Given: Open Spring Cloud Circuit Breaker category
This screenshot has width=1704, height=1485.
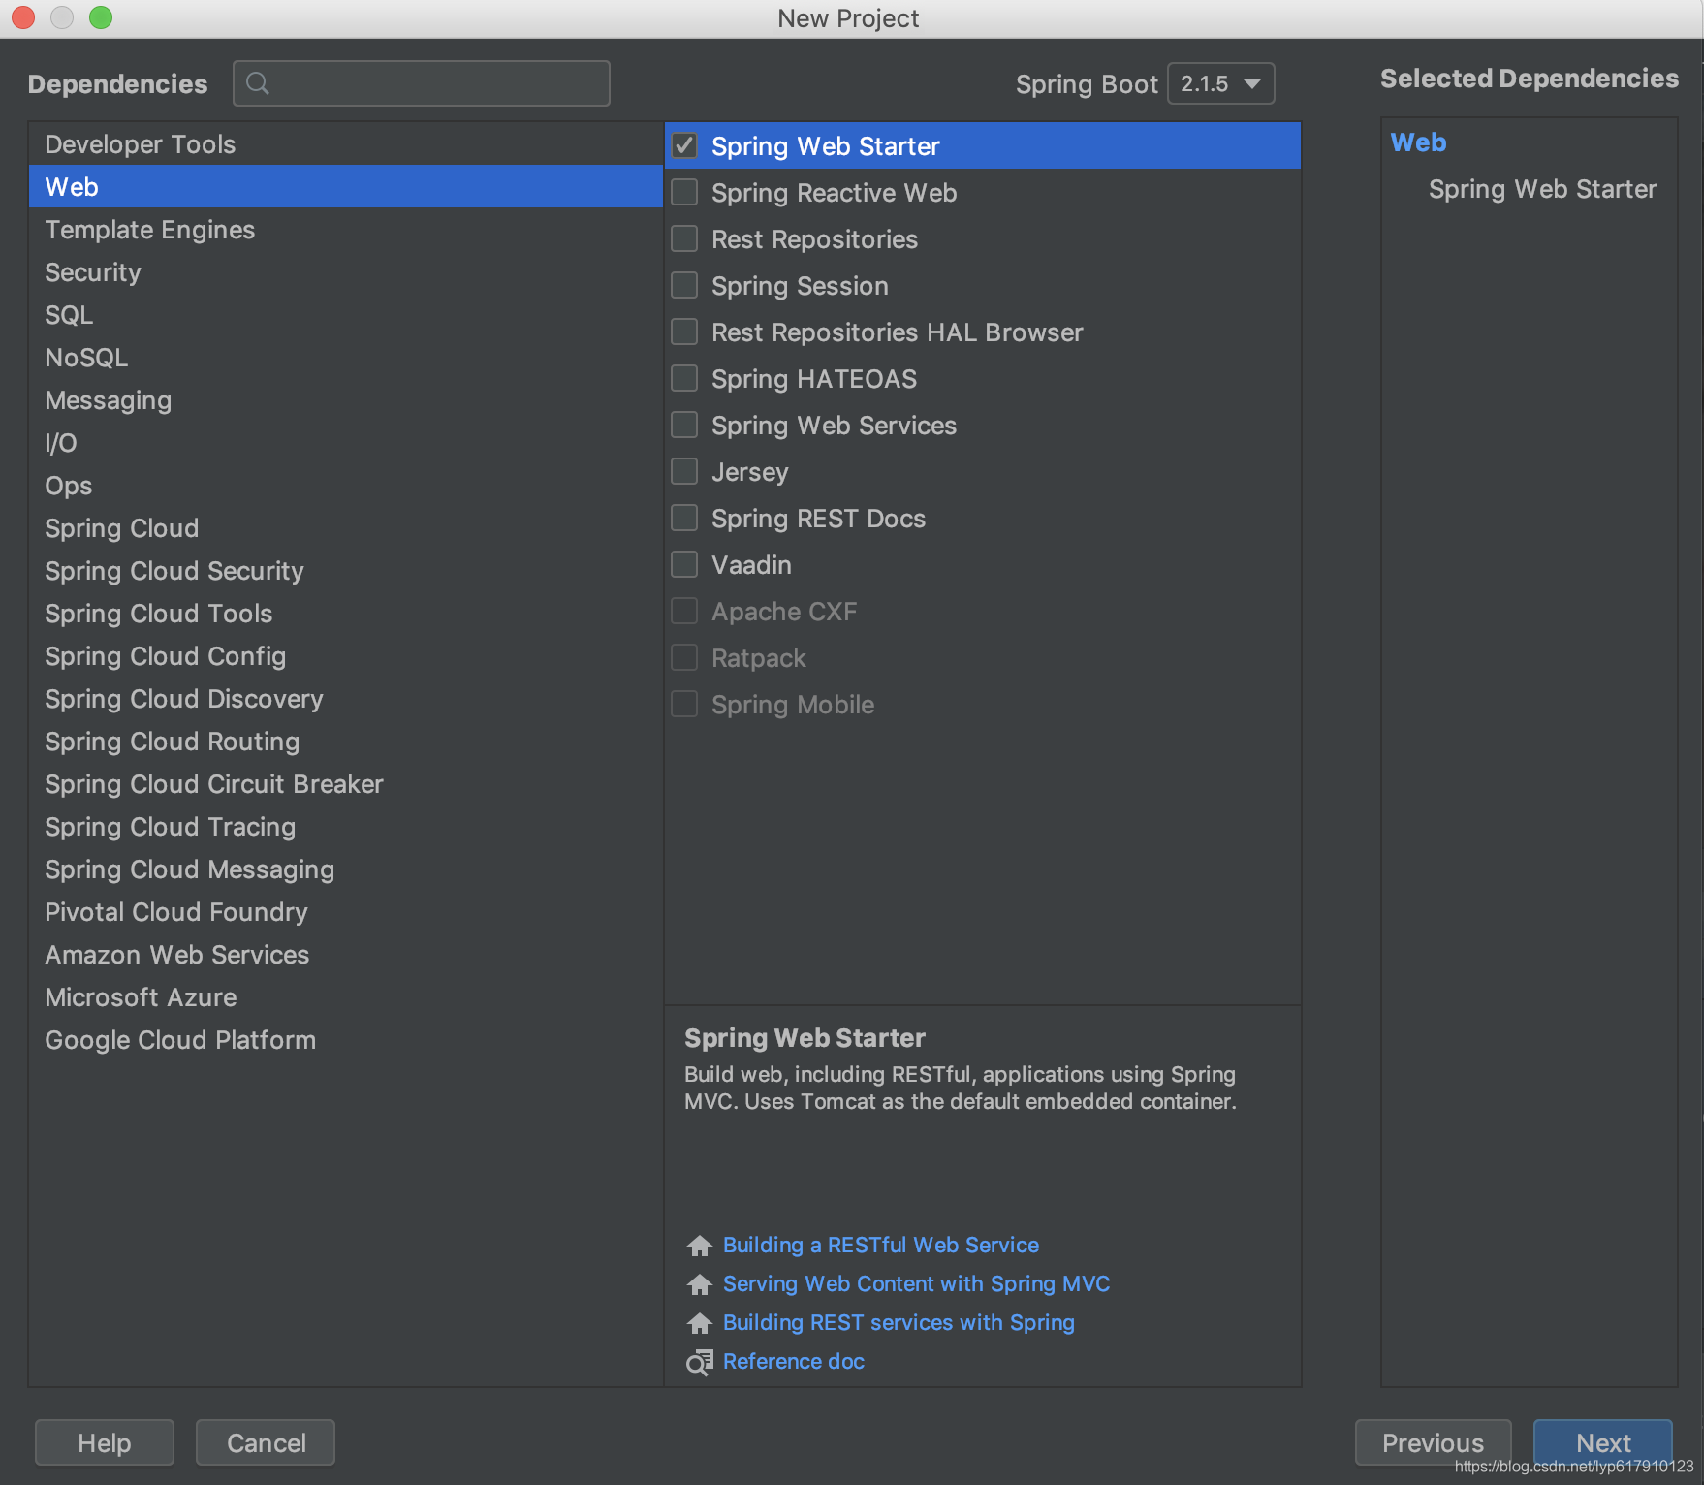Looking at the screenshot, I should point(345,784).
